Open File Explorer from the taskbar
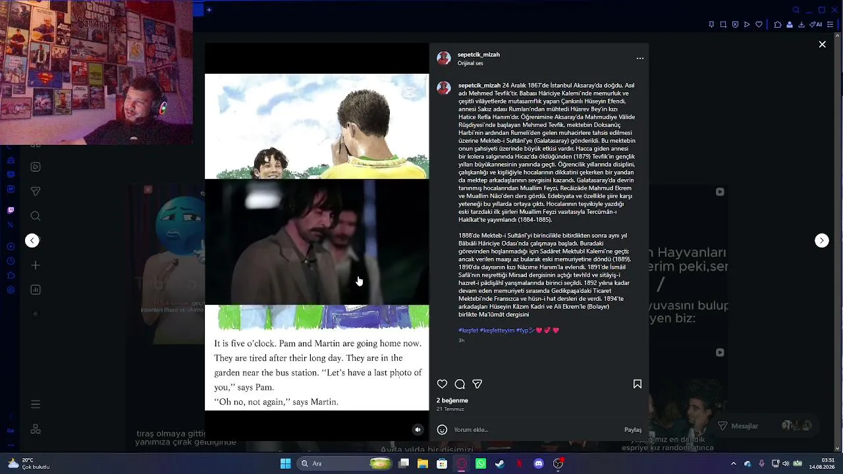The width and height of the screenshot is (843, 474). 423,463
